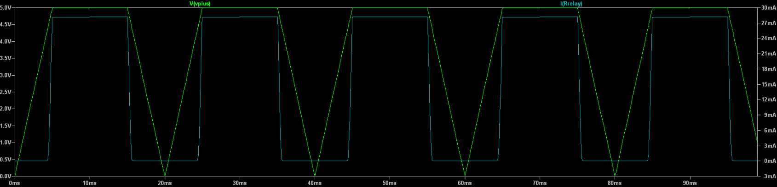The width and height of the screenshot is (777, 187).
Task: Click the 9mA current axis label
Action: point(770,115)
